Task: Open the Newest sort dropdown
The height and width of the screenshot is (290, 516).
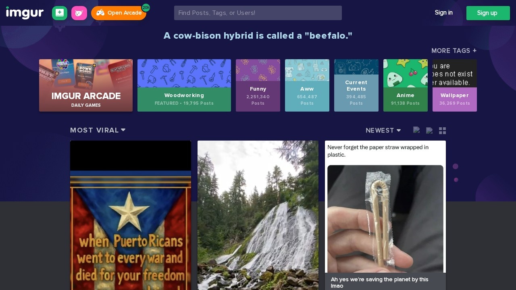Action: 383,130
